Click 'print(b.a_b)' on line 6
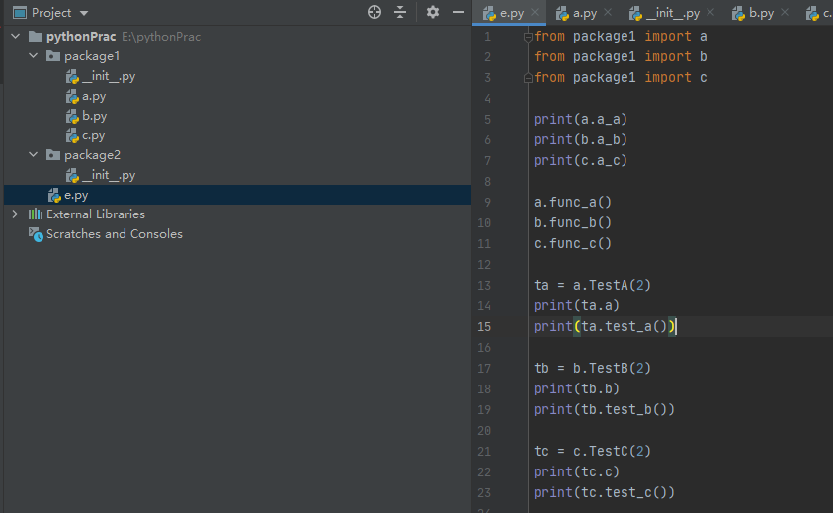Image resolution: width=833 pixels, height=513 pixels. coord(580,139)
